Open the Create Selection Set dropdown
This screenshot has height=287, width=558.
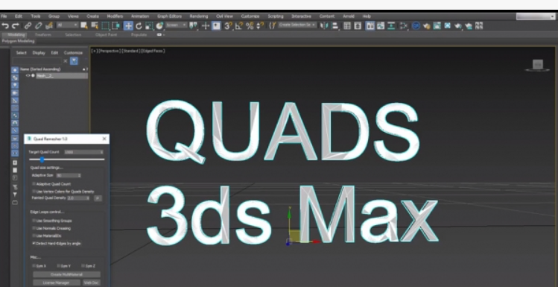pos(297,25)
